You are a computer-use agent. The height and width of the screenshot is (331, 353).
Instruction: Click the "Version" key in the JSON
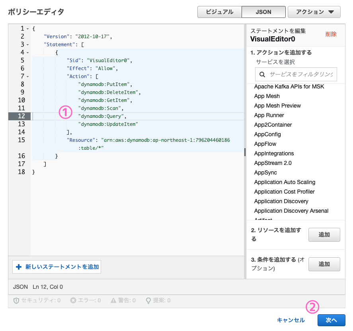click(x=57, y=37)
